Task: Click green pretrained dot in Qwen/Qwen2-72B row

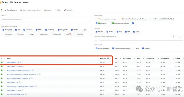Action: [2, 62]
